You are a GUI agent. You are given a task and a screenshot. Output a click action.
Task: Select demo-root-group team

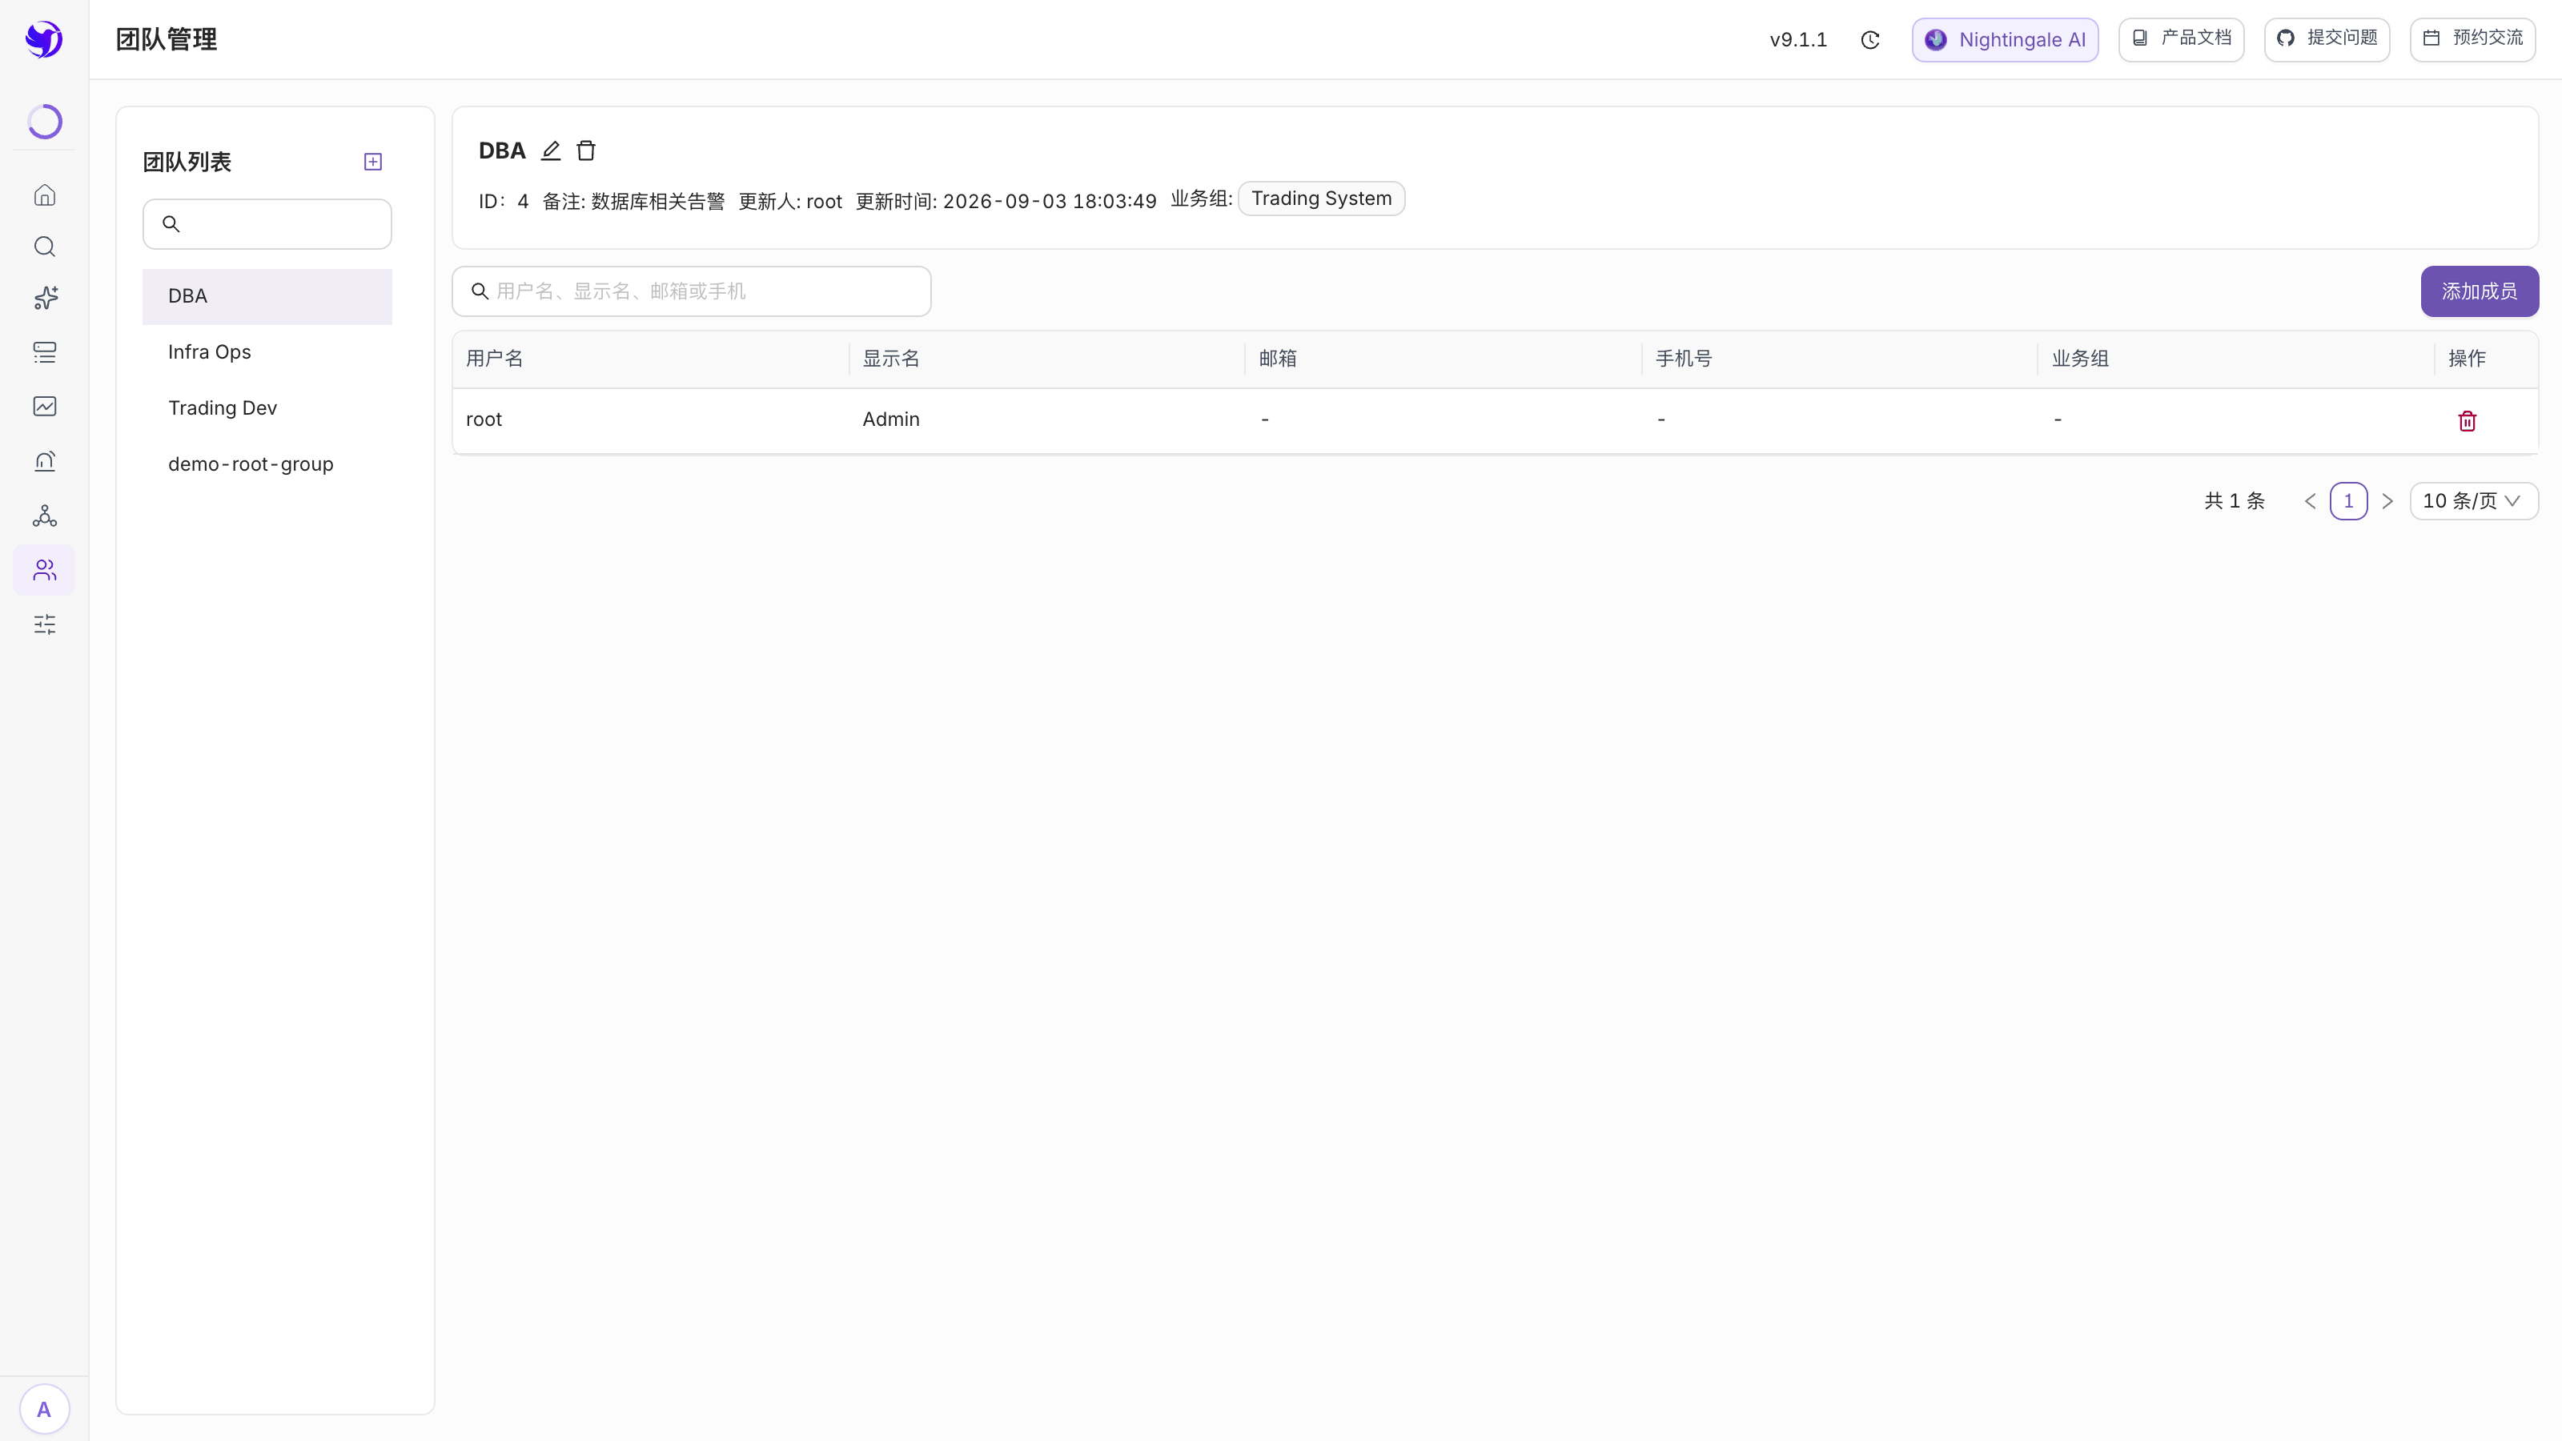267,464
